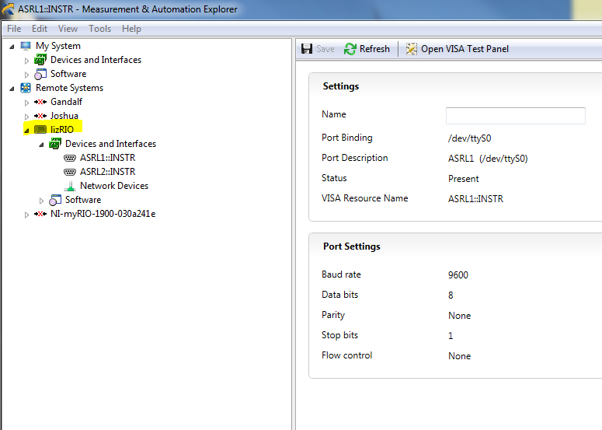Select Gandalf in the tree
The width and height of the screenshot is (602, 430).
[67, 102]
